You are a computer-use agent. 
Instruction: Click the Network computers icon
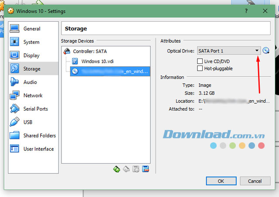click(x=14, y=95)
